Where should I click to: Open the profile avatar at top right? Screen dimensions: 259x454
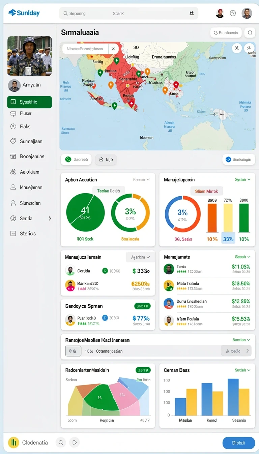pos(247,13)
